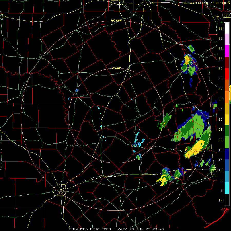The height and width of the screenshot is (231, 231).
Task: Click the white 66 kft legend swatch
Action: pyautogui.click(x=227, y=28)
